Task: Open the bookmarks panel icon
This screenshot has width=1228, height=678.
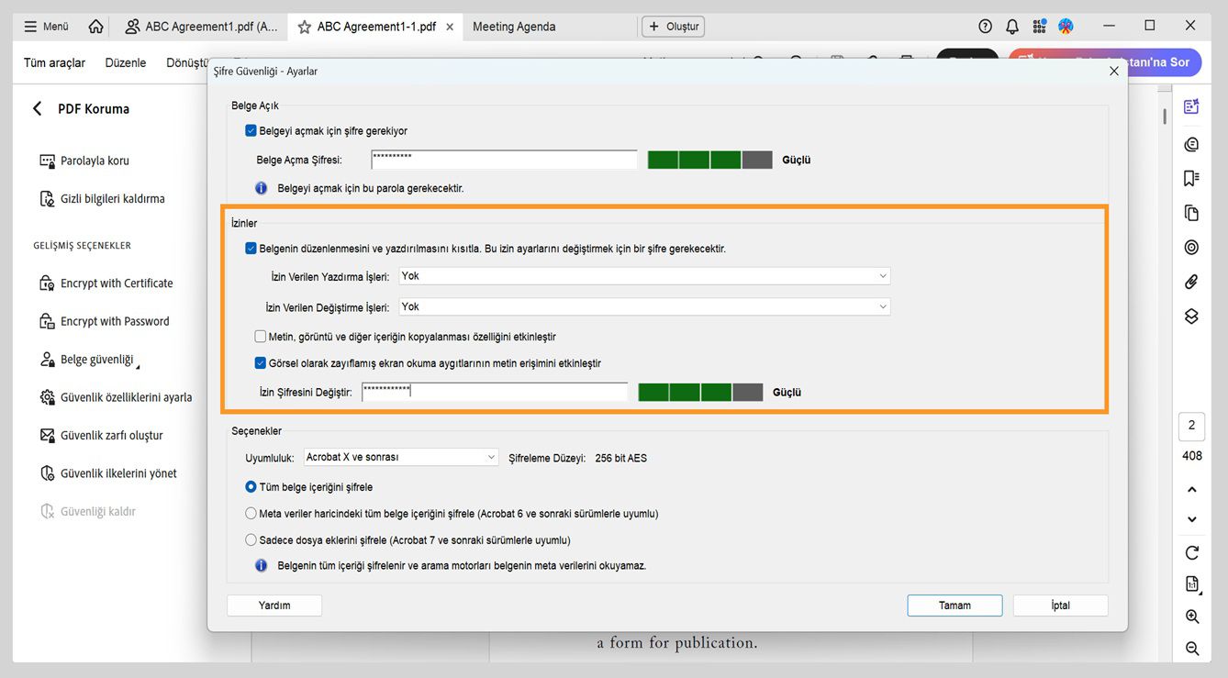Action: click(x=1191, y=178)
